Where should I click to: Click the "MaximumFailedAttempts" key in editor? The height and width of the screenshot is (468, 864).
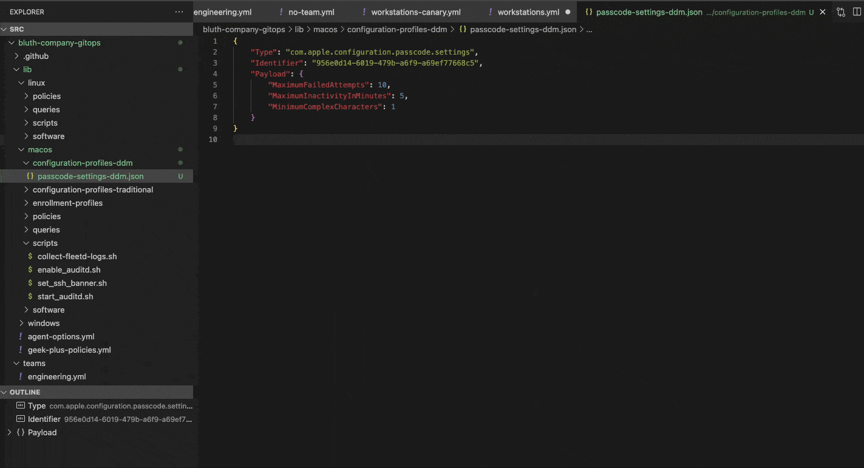319,85
